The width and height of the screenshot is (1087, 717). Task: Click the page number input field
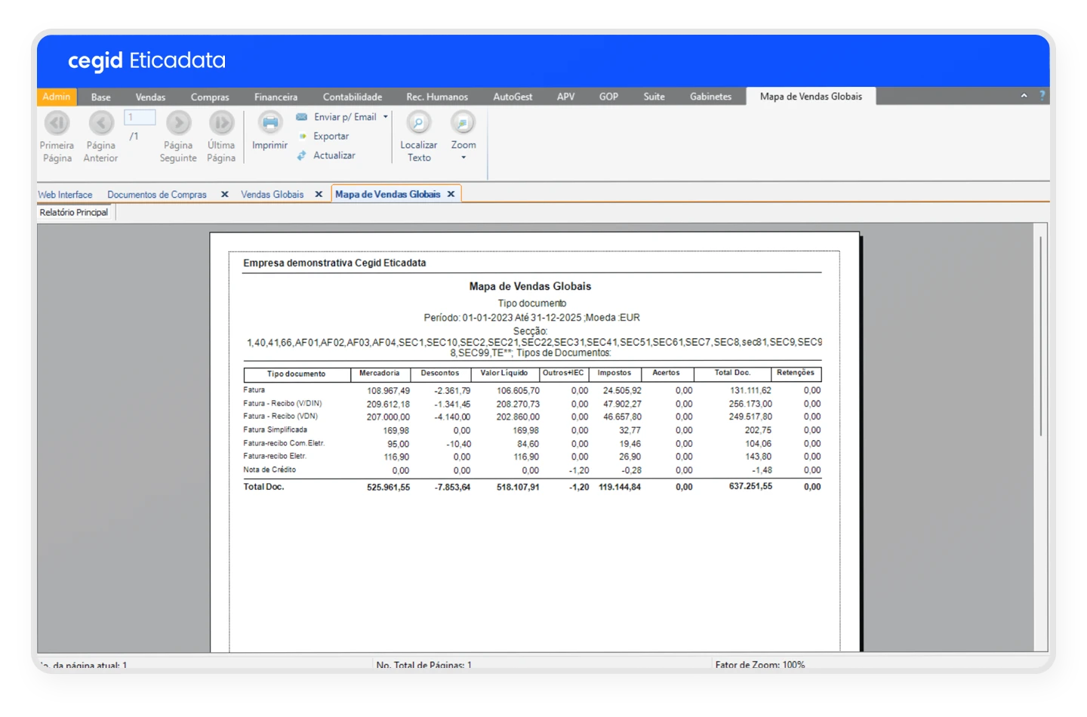pos(140,117)
